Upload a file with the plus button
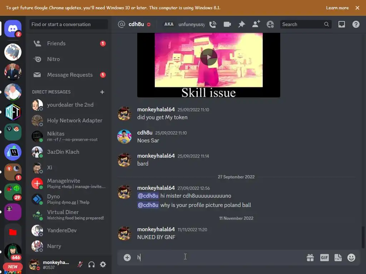Viewport: 366px width, 274px height. (127, 258)
